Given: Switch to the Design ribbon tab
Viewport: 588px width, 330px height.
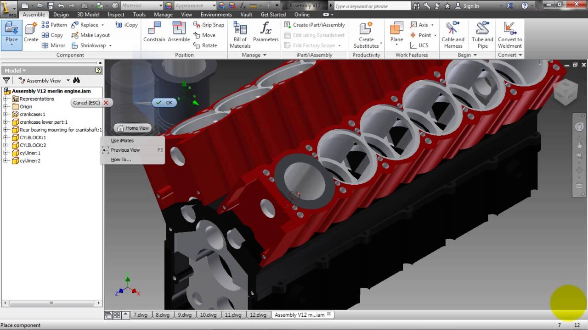Looking at the screenshot, I should pos(61,14).
